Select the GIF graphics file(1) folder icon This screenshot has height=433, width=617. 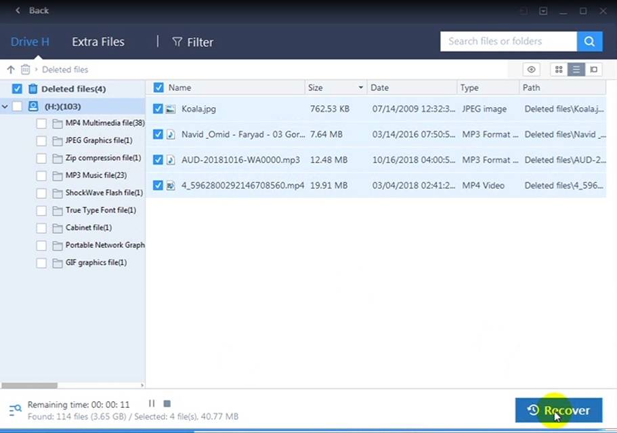pyautogui.click(x=58, y=263)
